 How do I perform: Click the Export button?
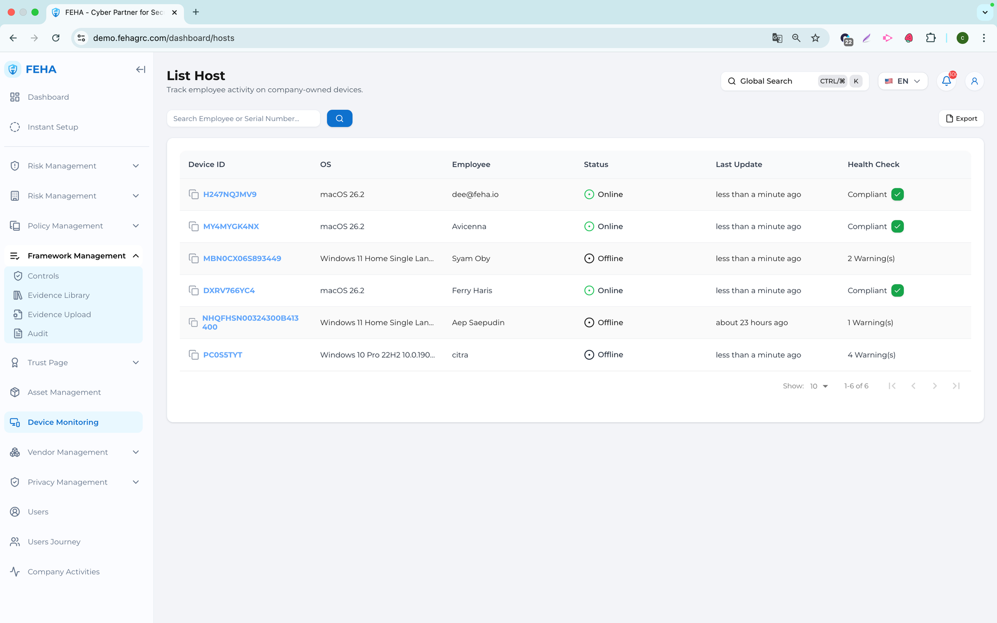[x=961, y=119]
